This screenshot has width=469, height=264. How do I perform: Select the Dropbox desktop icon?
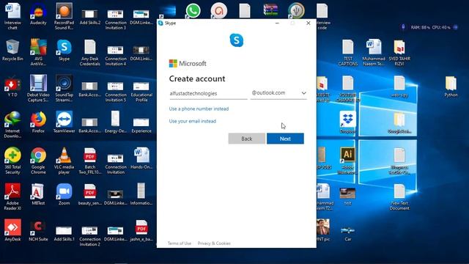point(347,122)
